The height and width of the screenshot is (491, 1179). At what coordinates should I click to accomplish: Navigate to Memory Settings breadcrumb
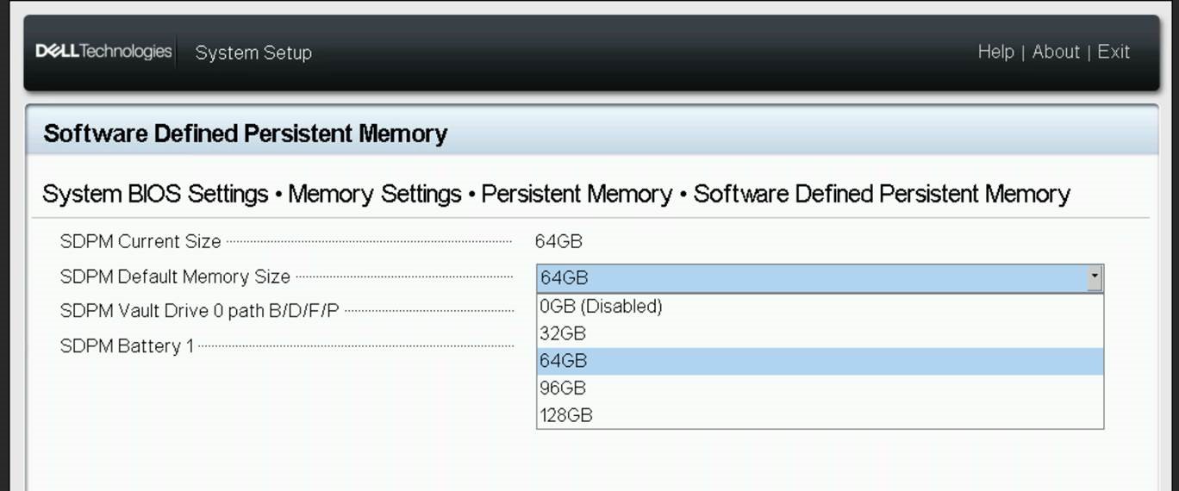point(375,194)
